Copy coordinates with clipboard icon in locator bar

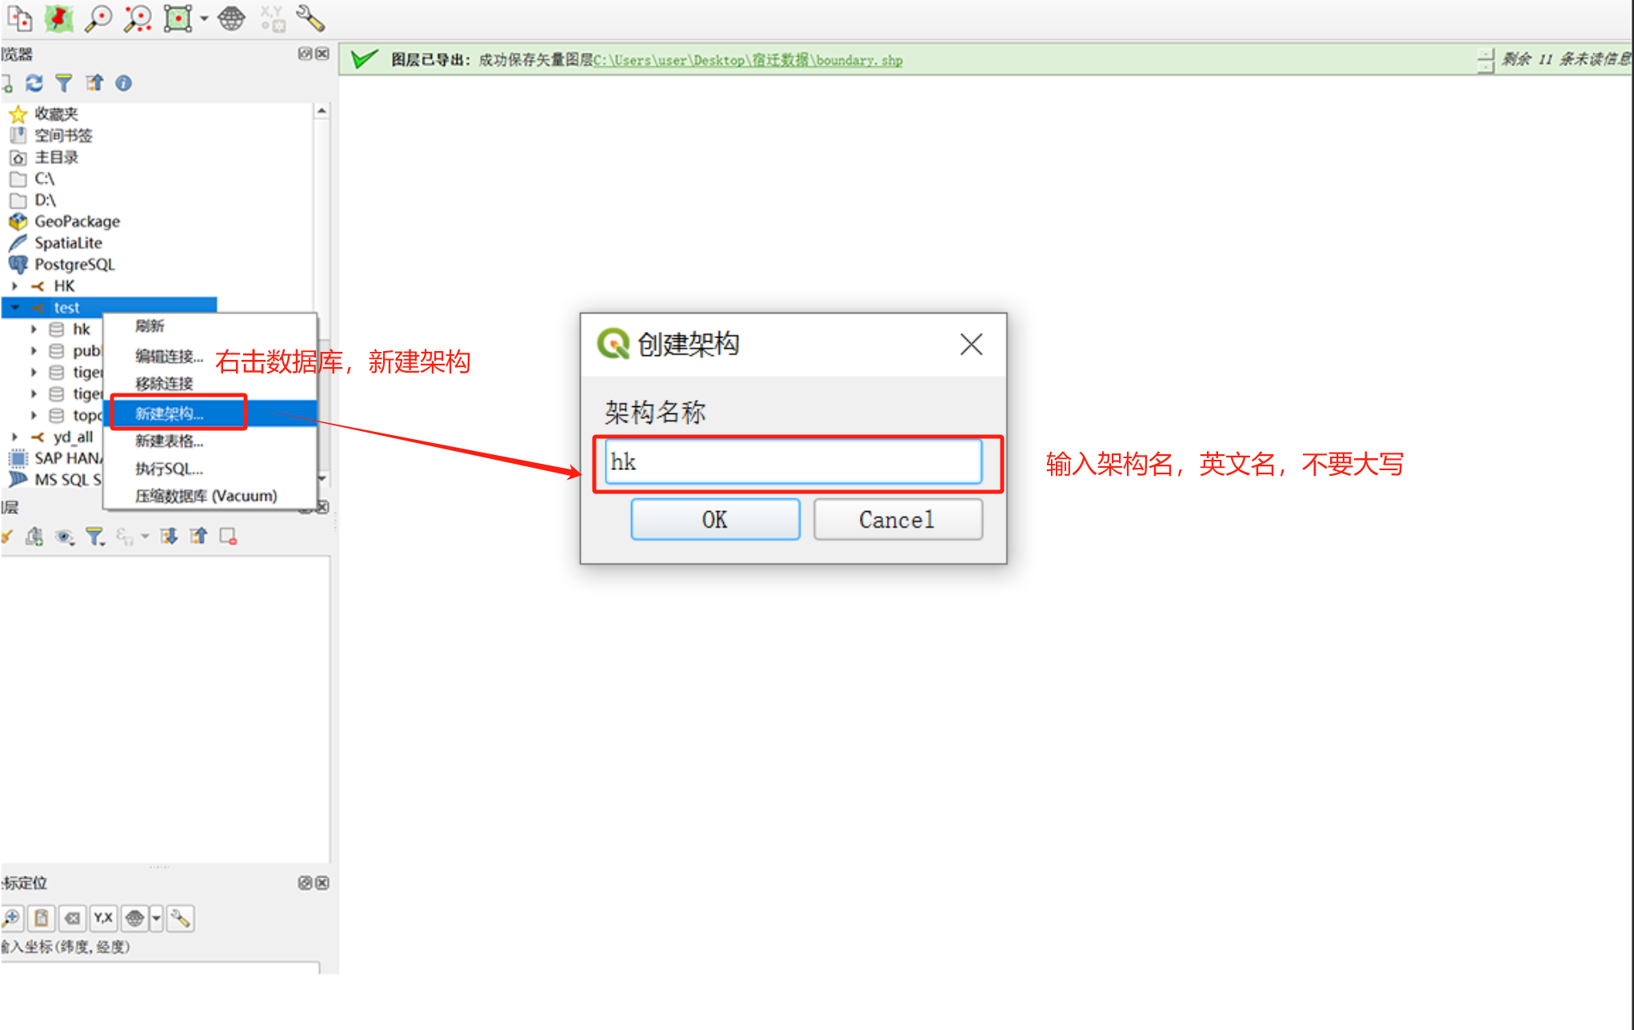pos(42,918)
